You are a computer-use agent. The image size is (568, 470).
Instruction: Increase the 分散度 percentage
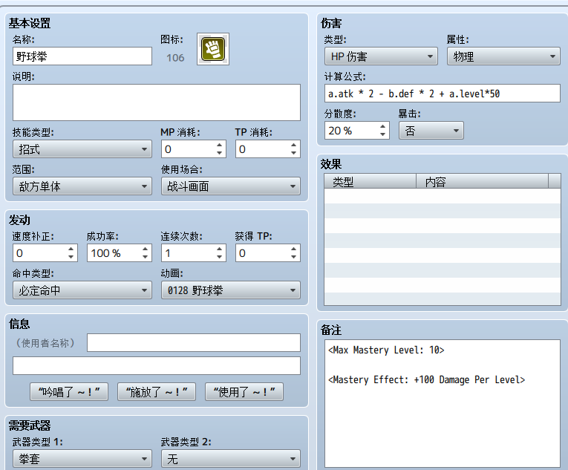[382, 127]
